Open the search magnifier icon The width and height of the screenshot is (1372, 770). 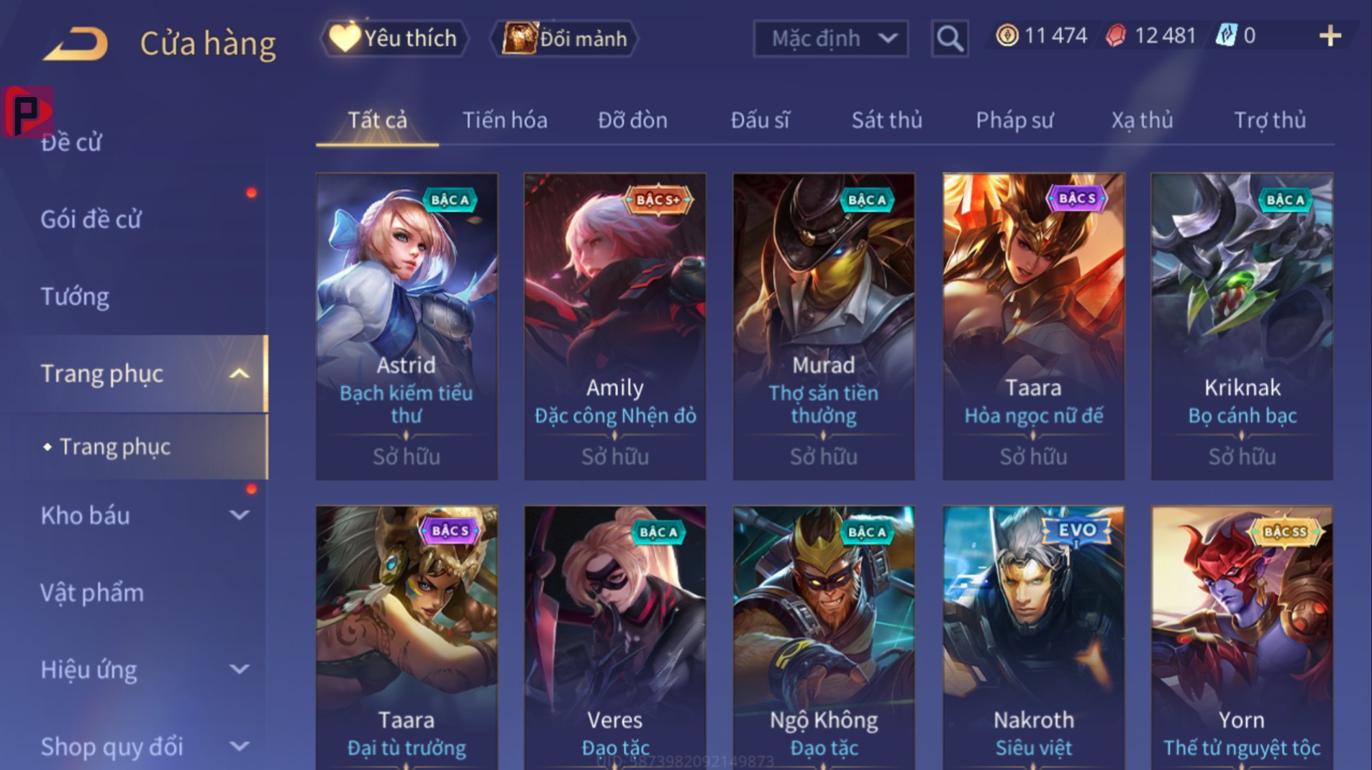click(x=950, y=38)
